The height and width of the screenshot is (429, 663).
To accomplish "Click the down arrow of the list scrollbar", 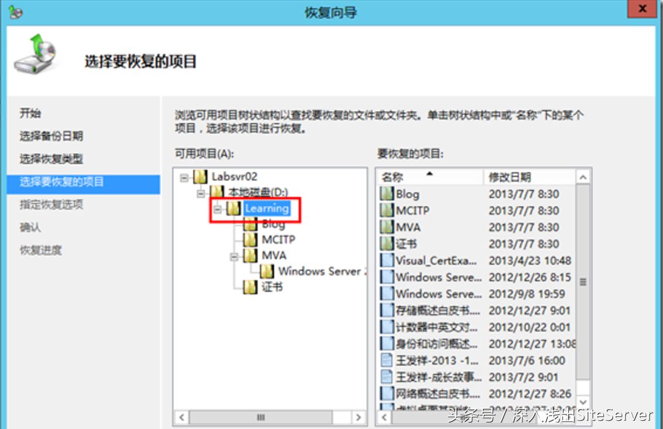I will [x=582, y=401].
